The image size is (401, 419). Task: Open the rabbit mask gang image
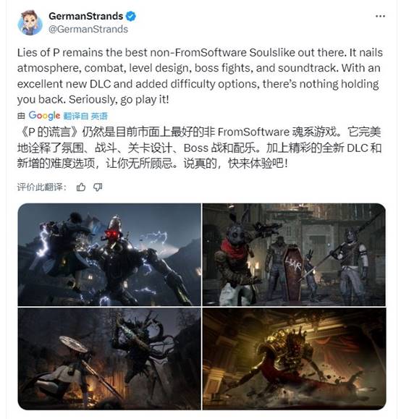click(x=294, y=255)
